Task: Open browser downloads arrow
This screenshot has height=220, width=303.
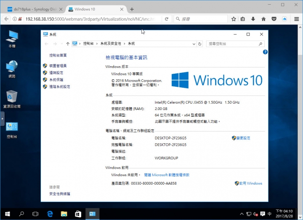Action: pyautogui.click(x=253, y=19)
